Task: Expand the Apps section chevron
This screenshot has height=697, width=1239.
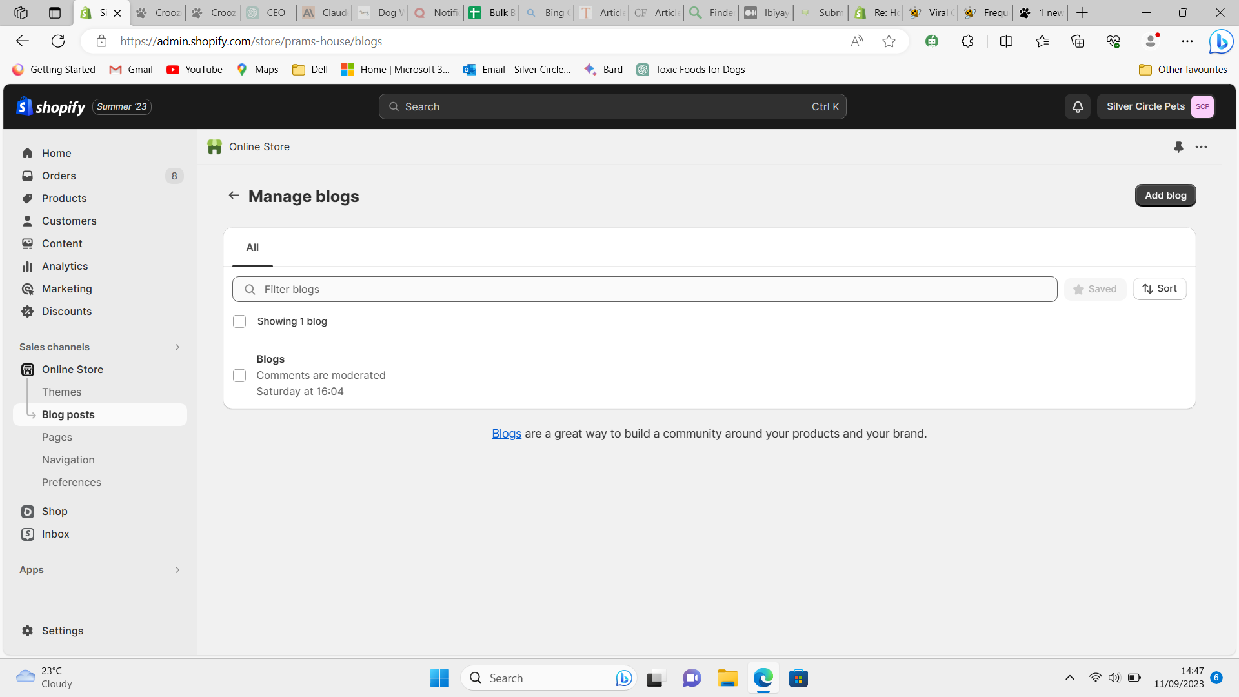Action: 177,570
